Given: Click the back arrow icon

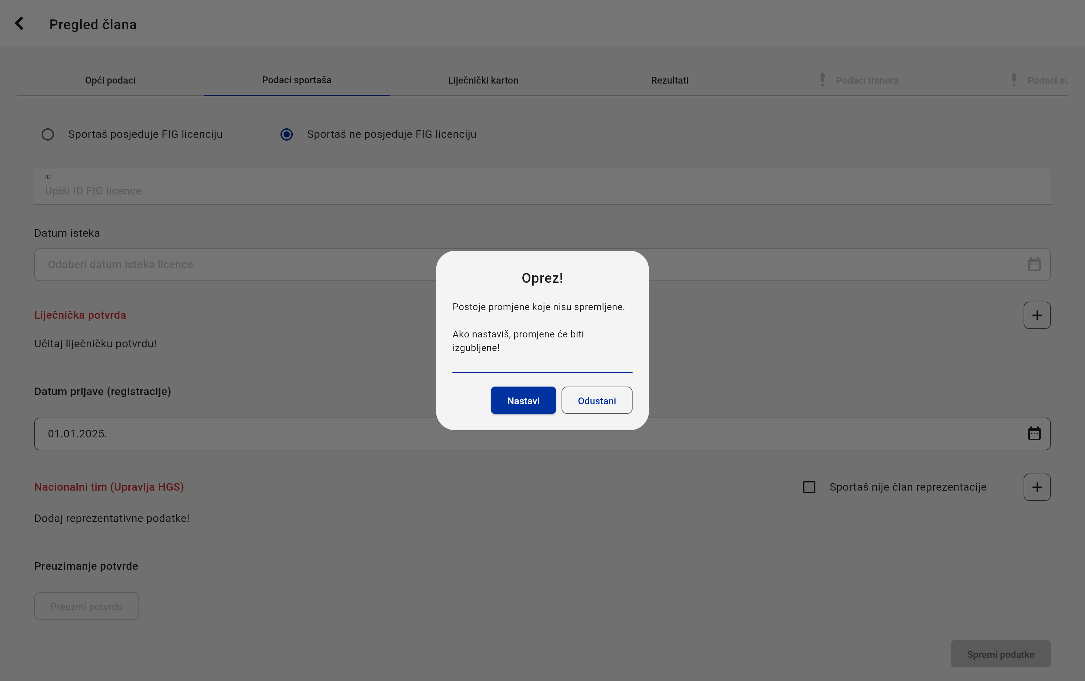Looking at the screenshot, I should [19, 24].
